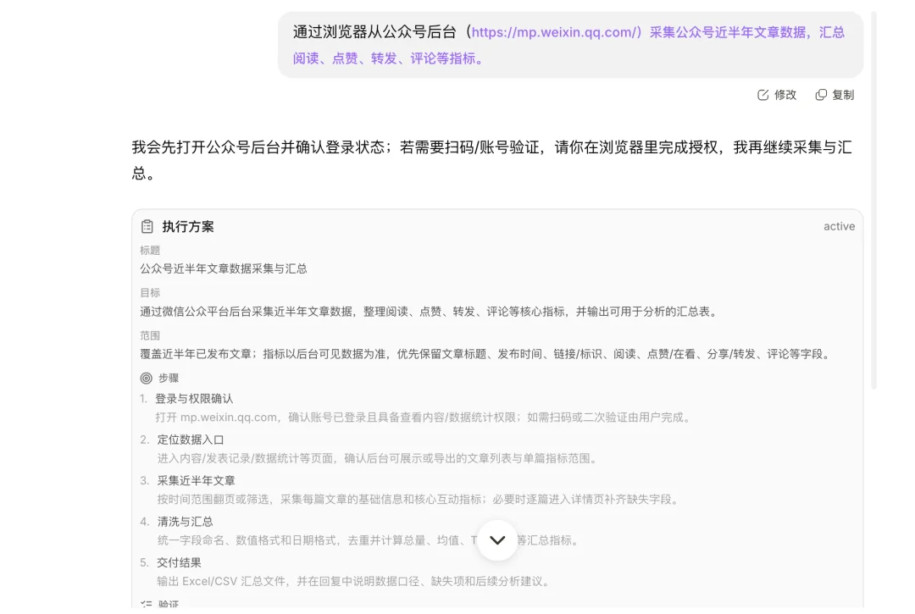
Task: Click the scope description starting 覆盖近半年已发布文章
Action: pos(486,354)
